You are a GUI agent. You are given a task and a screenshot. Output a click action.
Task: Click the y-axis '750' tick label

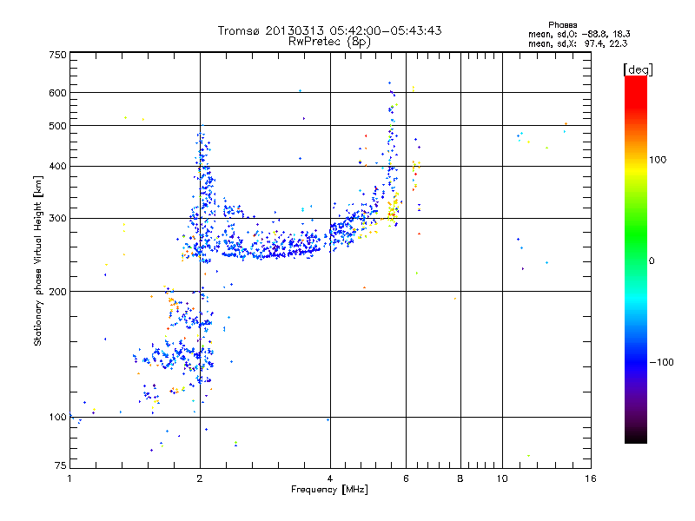57,55
